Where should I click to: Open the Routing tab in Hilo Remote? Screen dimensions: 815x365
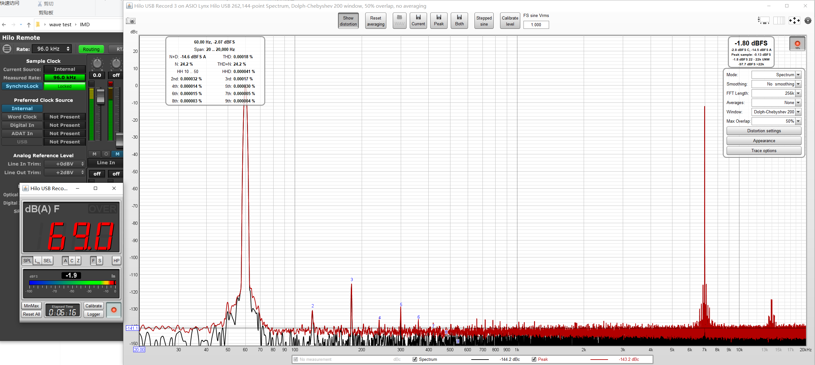pos(91,49)
